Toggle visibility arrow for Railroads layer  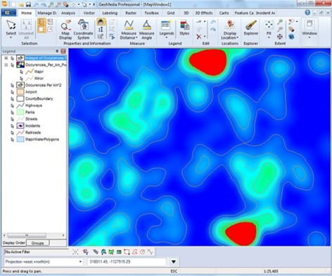[x=12, y=133]
